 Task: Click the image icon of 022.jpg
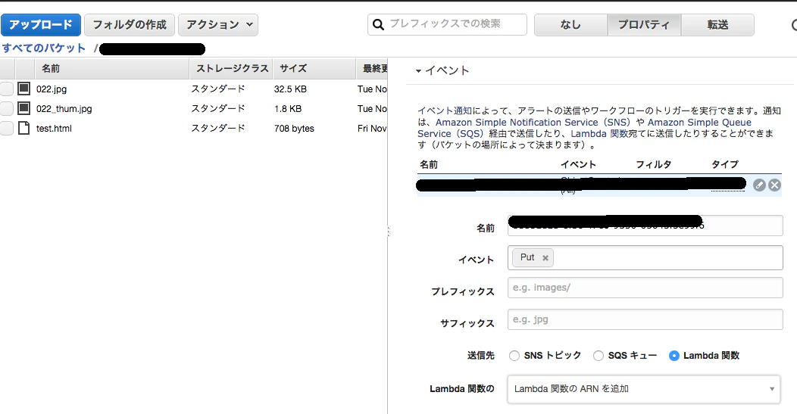click(24, 89)
